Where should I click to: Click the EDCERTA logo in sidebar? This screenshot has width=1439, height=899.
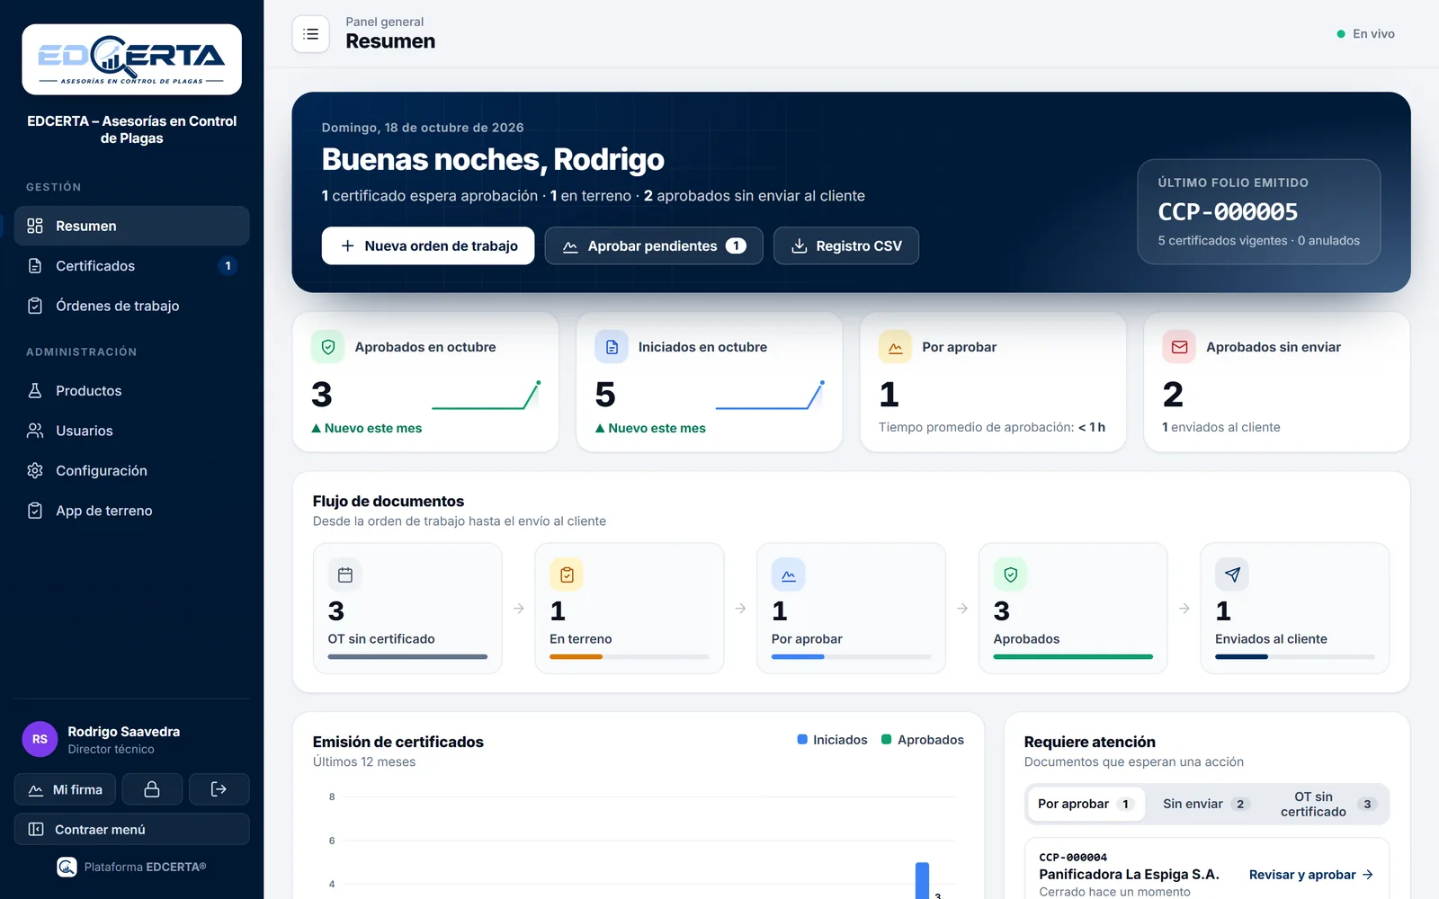(x=131, y=59)
